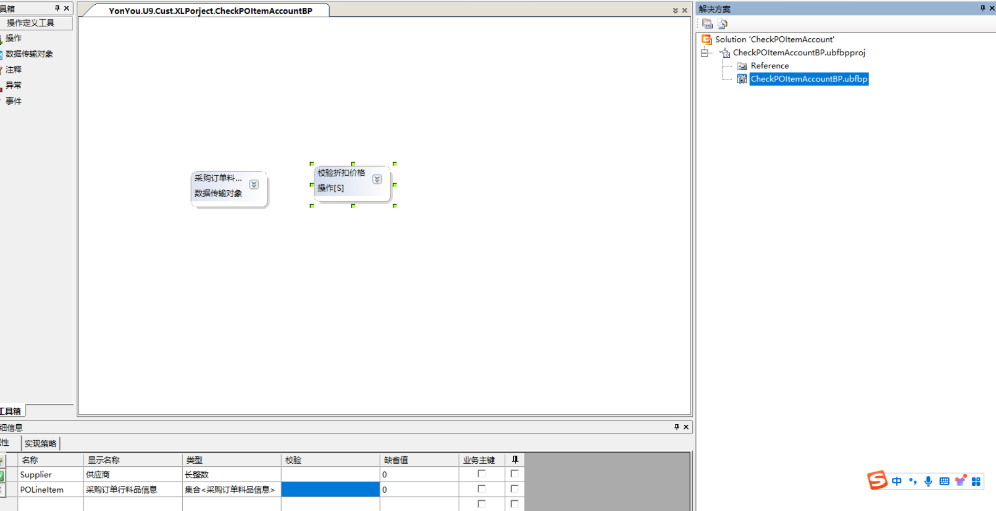Switch Sogou input to Chinese/English mode

coord(897,481)
